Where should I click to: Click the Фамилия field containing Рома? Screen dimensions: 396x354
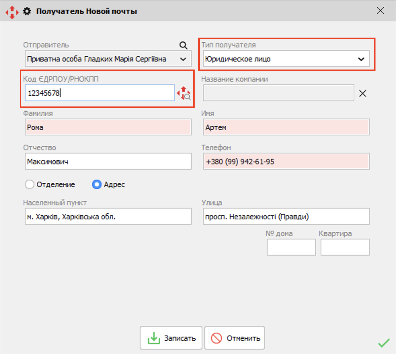[108, 127]
